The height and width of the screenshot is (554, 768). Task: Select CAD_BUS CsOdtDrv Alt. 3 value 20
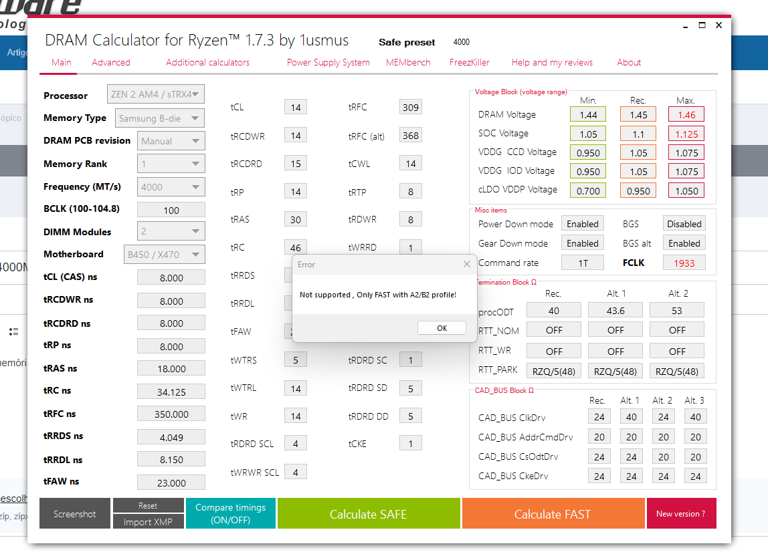(x=696, y=456)
